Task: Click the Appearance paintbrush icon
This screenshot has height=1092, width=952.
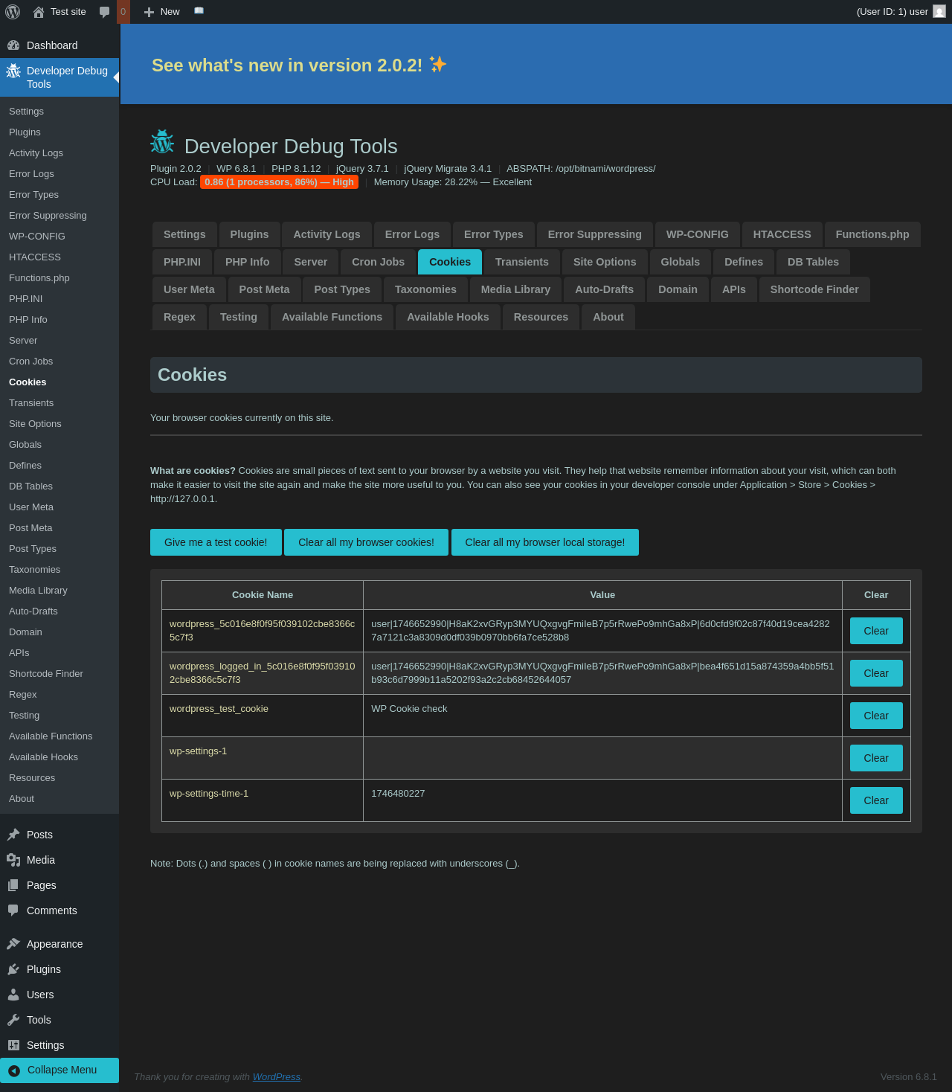Action: pyautogui.click(x=13, y=944)
